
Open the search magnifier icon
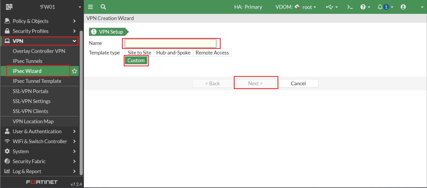point(103,7)
